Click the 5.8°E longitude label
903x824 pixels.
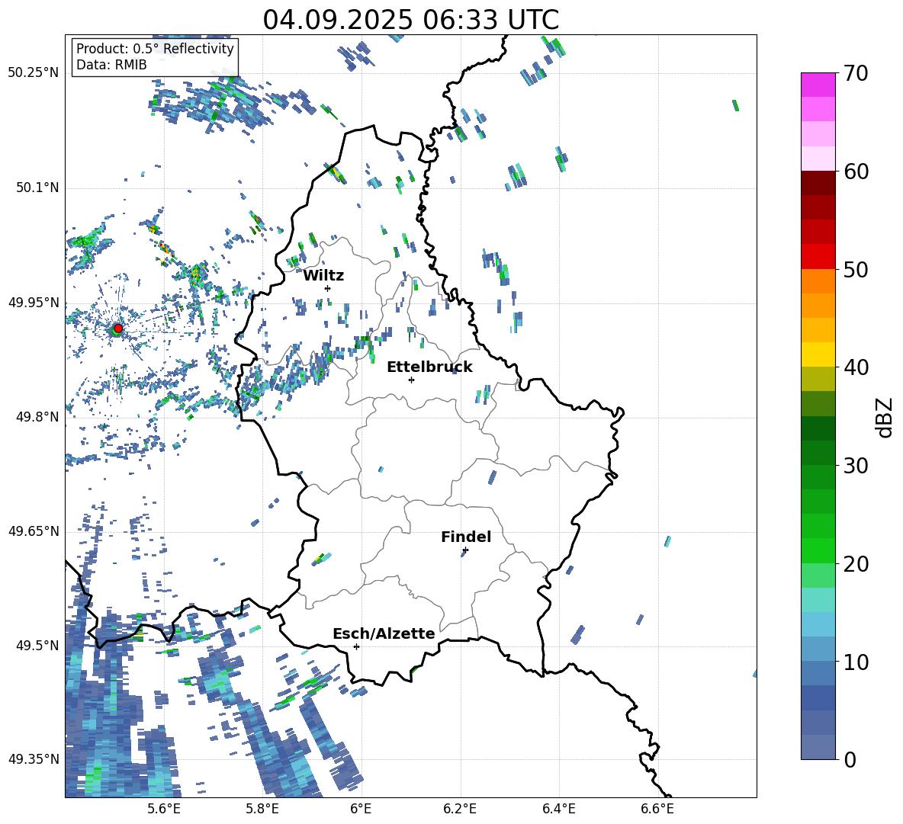point(262,809)
